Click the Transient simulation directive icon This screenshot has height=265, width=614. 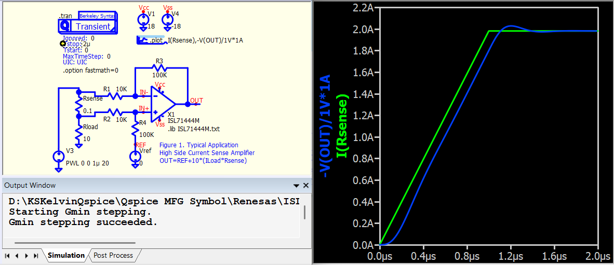pyautogui.click(x=65, y=26)
